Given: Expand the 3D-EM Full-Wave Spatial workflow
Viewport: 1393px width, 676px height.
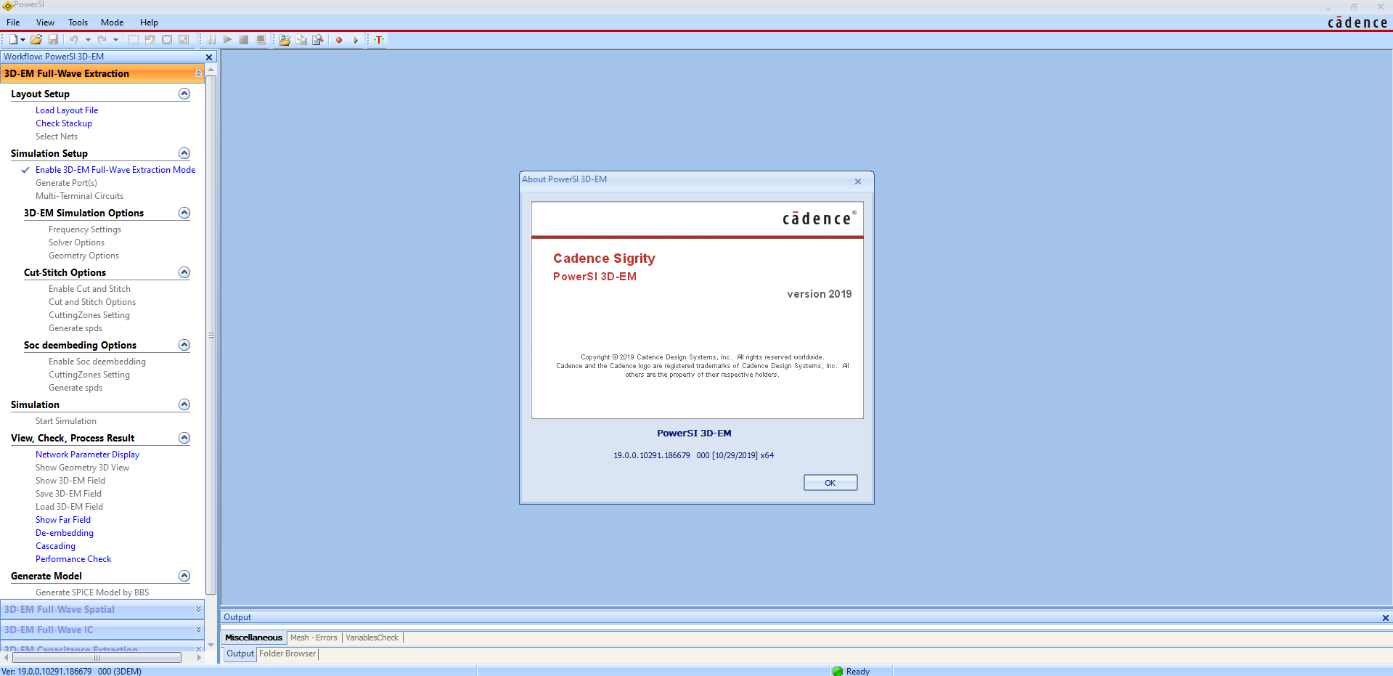Looking at the screenshot, I should coord(198,609).
